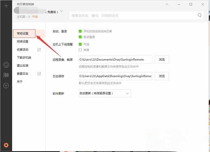Click the 远程录像、截屏 folder path field
Image resolution: width=210 pixels, height=152 pixels.
click(x=115, y=60)
